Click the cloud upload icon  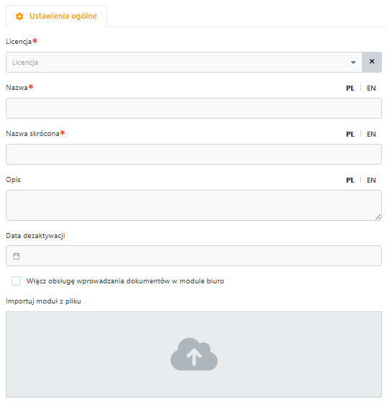pyautogui.click(x=194, y=355)
